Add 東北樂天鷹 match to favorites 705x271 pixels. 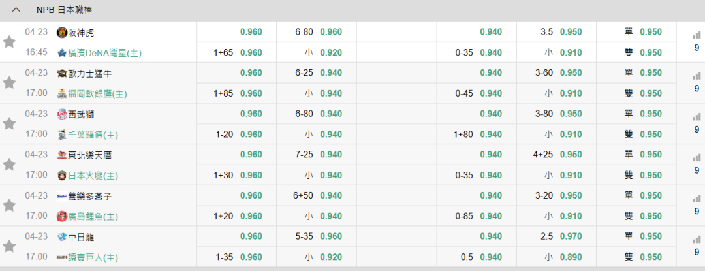[9, 165]
